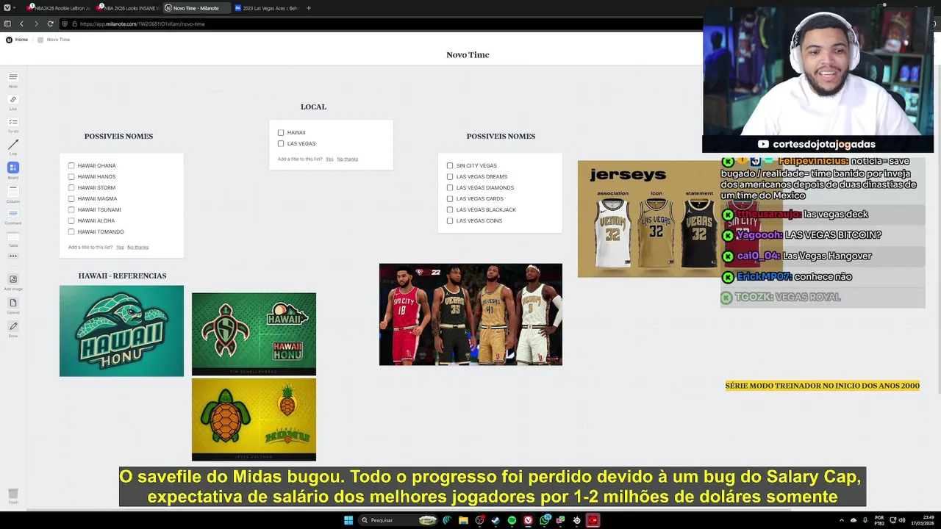Screen dimensions: 941x529
Task: Select the highlighted SÉRIE MODO TREINADOR note
Action: point(822,386)
